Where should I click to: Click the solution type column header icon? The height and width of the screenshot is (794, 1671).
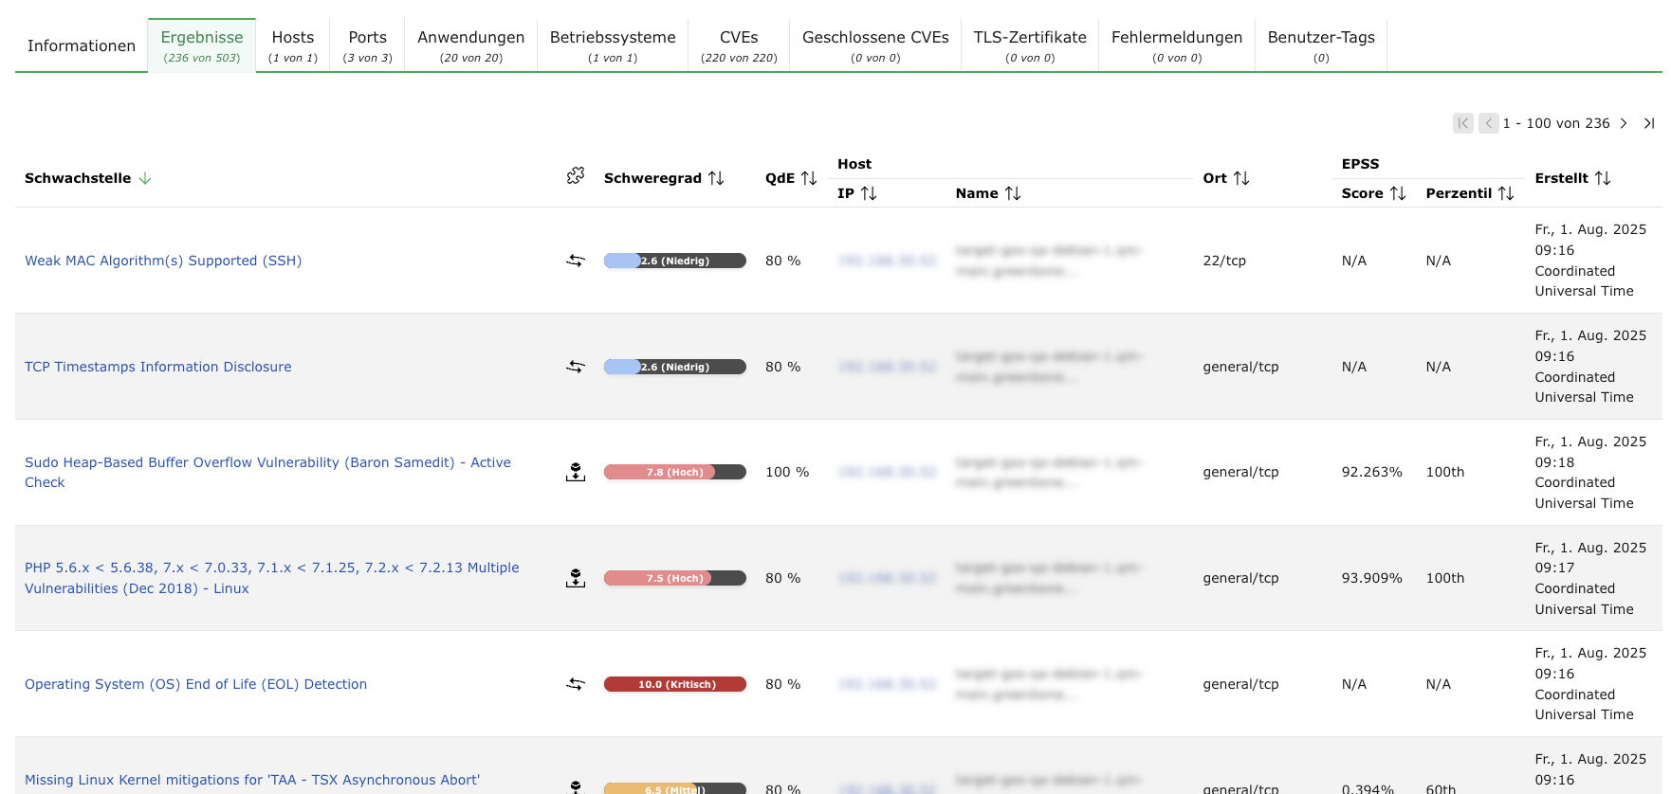576,176
